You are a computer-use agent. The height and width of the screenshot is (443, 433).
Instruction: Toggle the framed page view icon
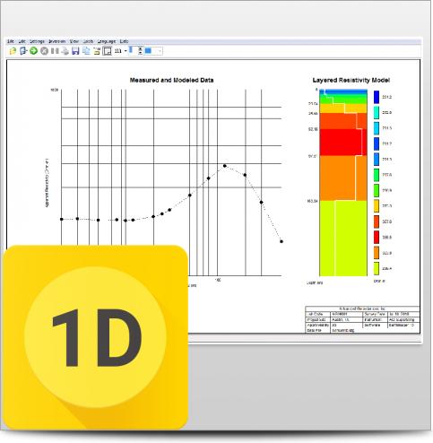coord(107,51)
